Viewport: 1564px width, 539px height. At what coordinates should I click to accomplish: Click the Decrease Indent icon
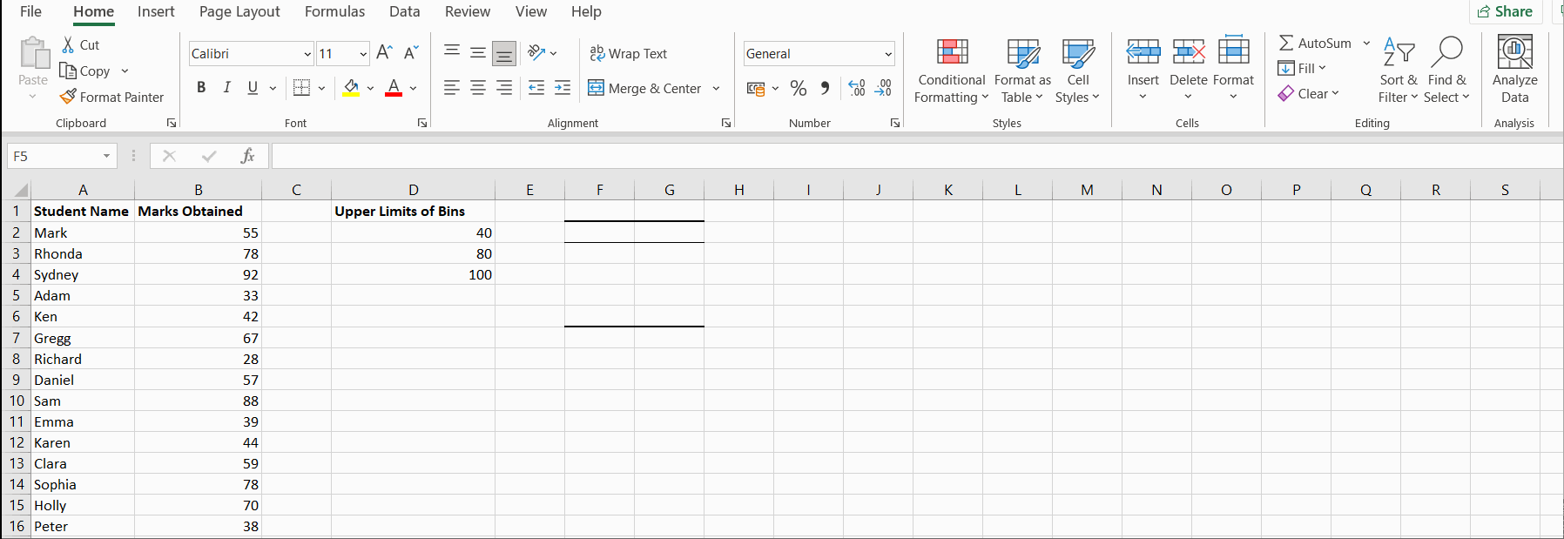click(536, 88)
